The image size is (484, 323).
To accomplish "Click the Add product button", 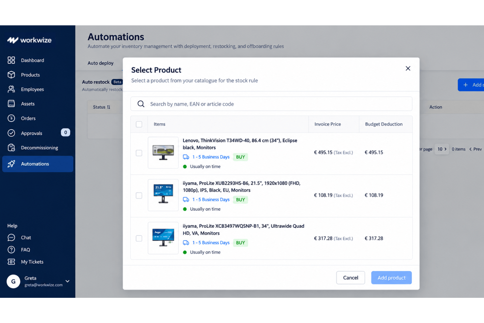I will [x=391, y=278].
